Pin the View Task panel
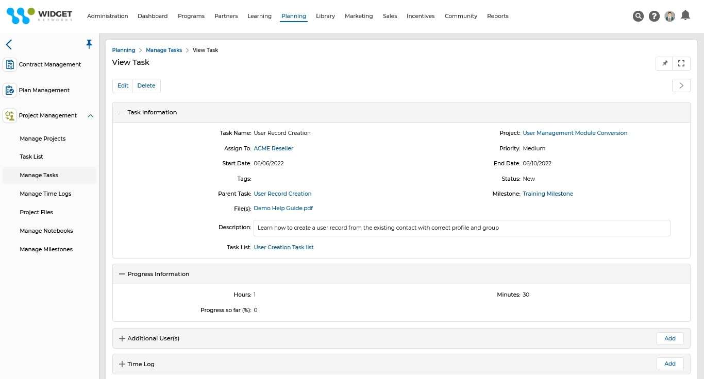Viewport: 704px width, 379px height. point(665,63)
